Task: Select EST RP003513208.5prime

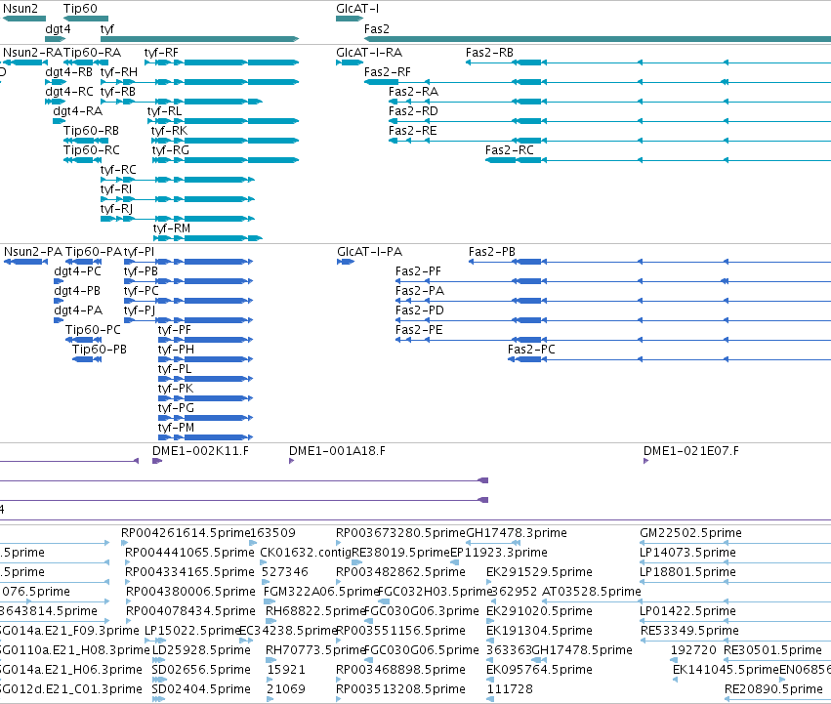Action: (x=400, y=689)
